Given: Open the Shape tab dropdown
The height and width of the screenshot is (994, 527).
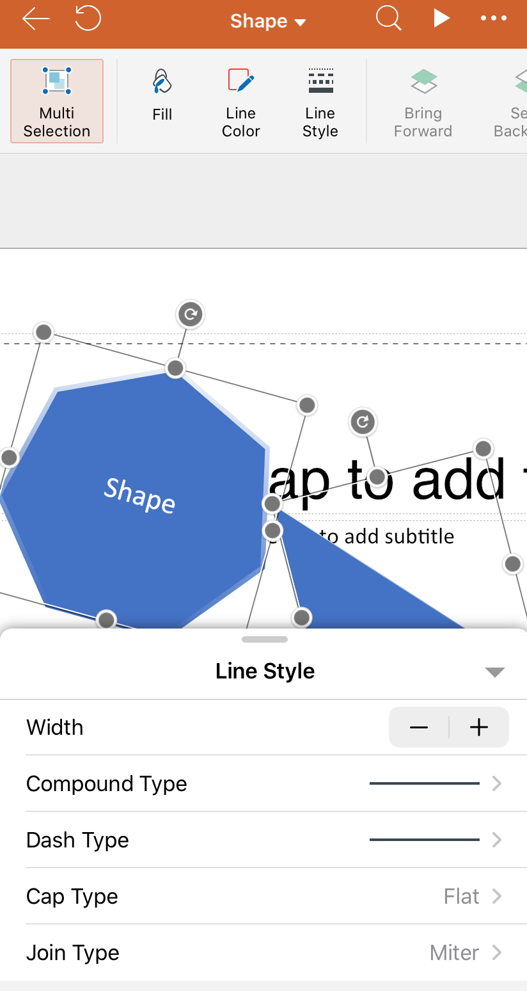Looking at the screenshot, I should pos(268,21).
